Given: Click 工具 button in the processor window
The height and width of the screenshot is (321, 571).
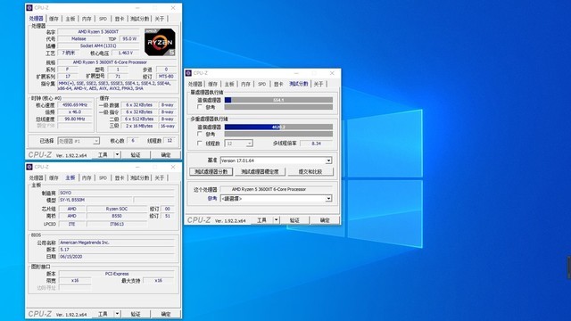Looking at the screenshot, I should (x=103, y=154).
